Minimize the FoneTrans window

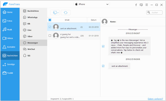(152, 5)
